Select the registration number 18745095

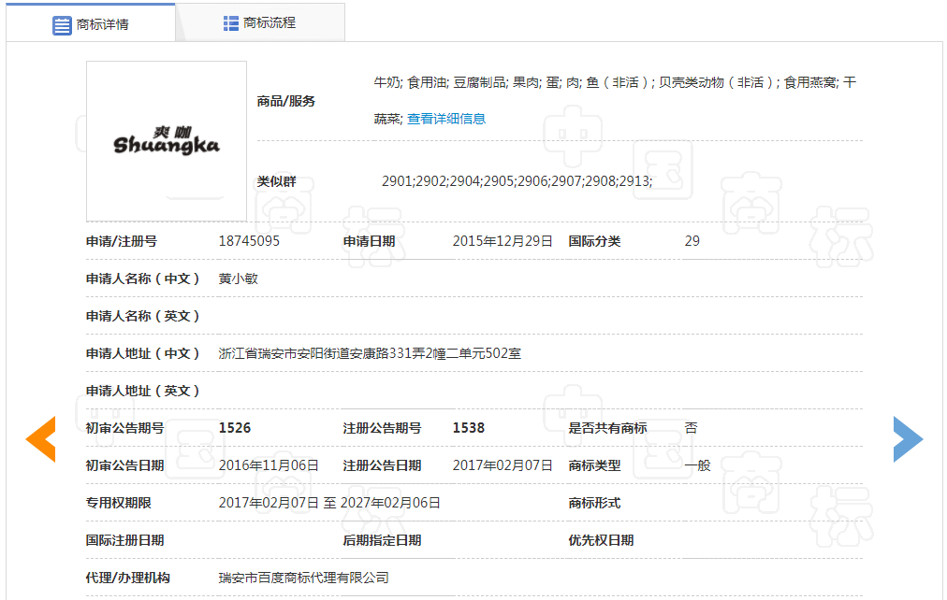point(249,241)
